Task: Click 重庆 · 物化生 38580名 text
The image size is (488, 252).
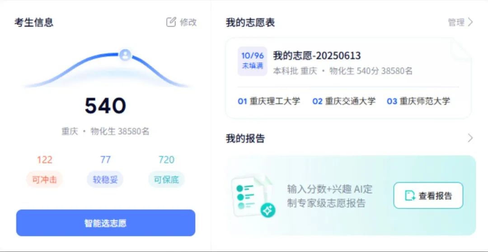Action: tap(105, 132)
